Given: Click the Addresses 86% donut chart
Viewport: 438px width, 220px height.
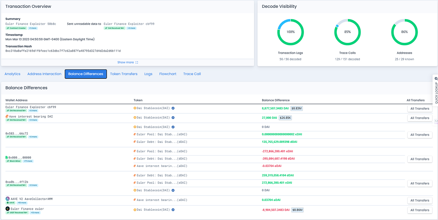Looking at the screenshot, I should point(404,32).
